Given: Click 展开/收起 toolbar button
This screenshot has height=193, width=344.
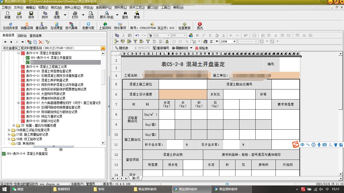Looking at the screenshot, I should 107,15.
